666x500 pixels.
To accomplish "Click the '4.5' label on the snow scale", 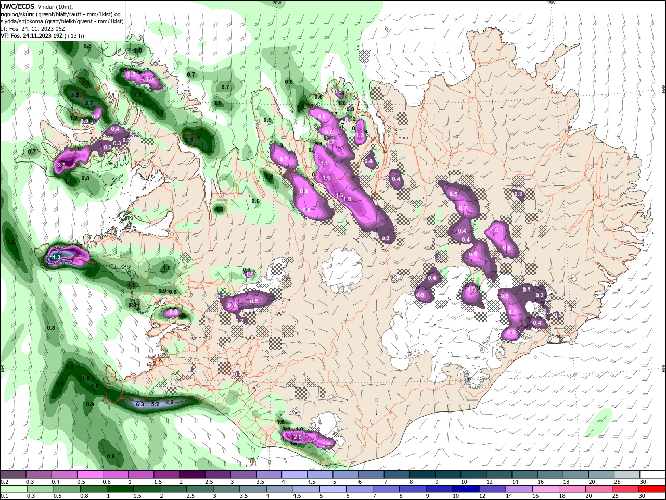I will coord(311,482).
